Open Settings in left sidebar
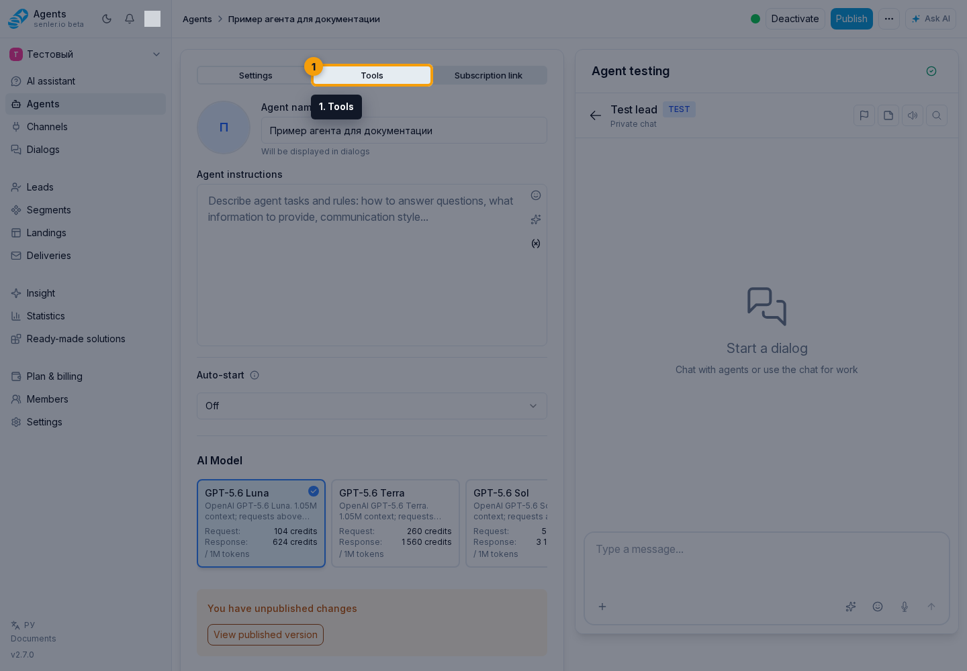 85,422
